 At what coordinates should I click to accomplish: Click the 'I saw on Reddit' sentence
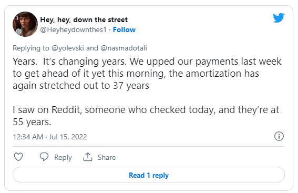146,110
